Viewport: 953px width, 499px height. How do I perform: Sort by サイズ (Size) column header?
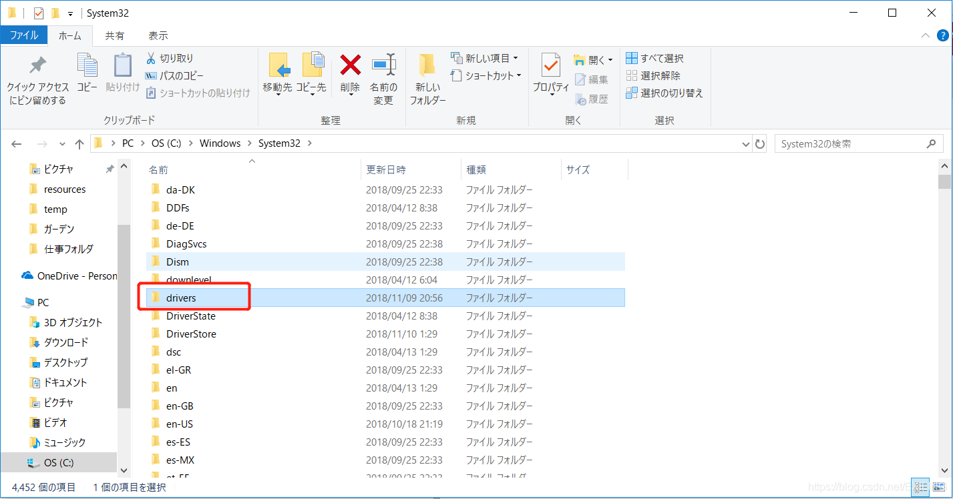pos(594,169)
